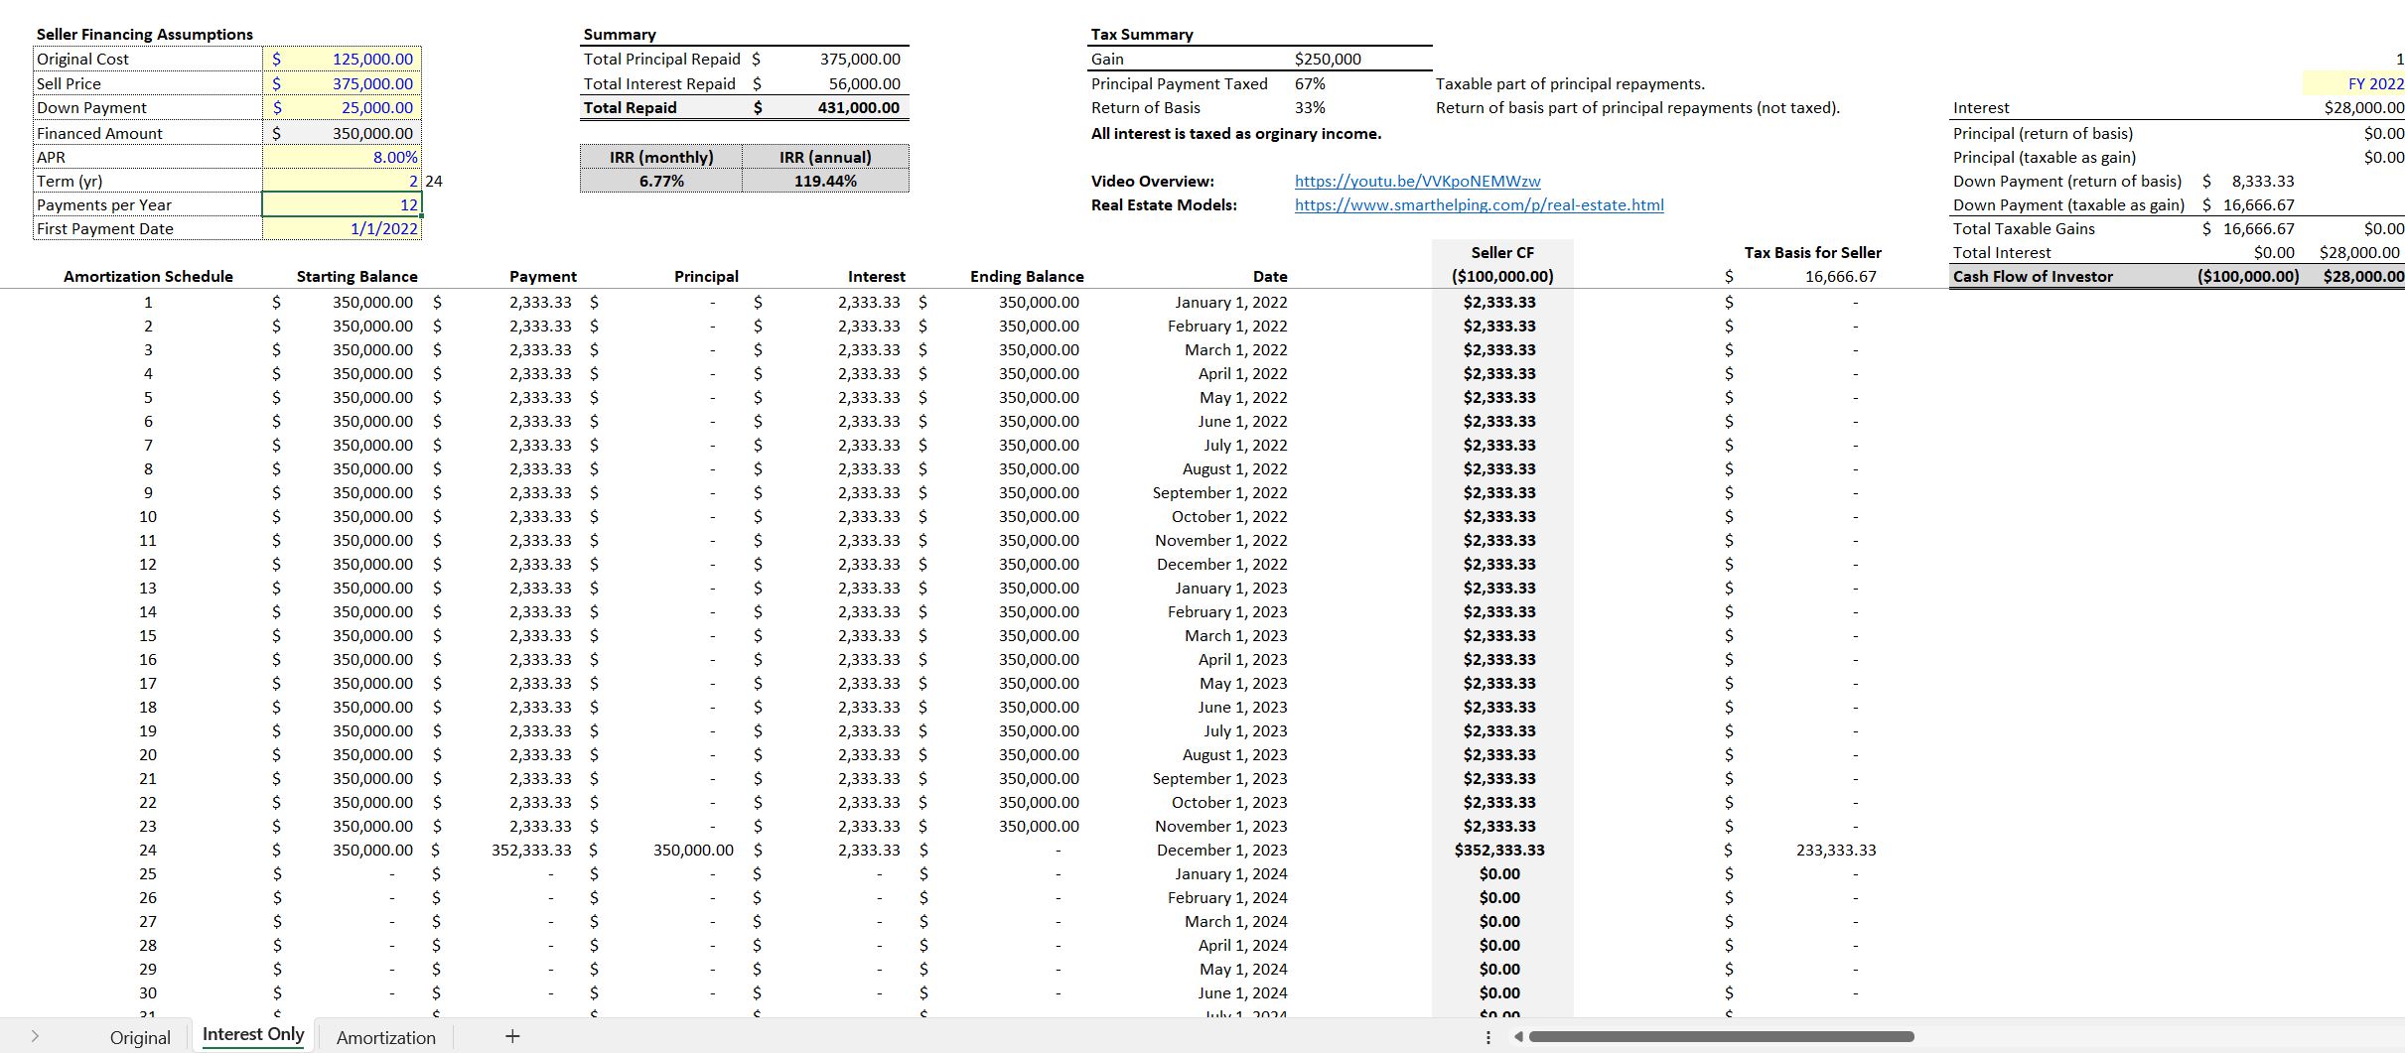Select the Interest Only sheet tab

[x=251, y=1035]
